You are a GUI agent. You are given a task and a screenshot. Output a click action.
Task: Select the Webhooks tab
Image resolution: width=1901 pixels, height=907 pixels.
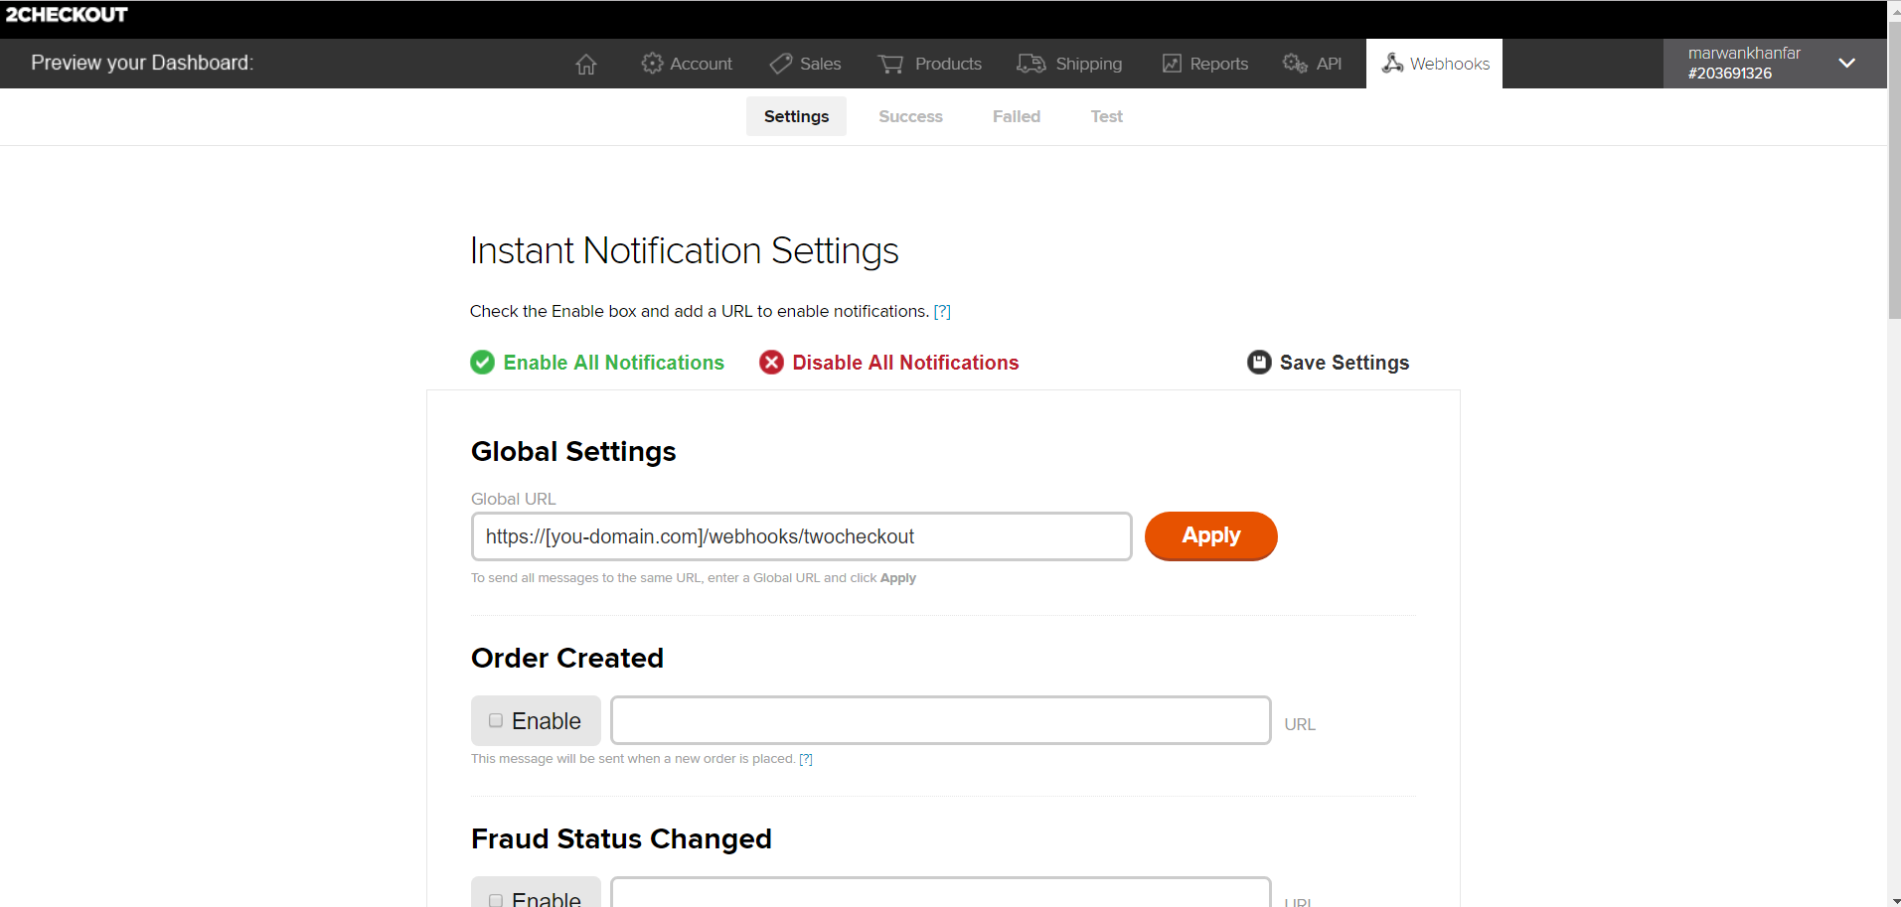pos(1434,64)
